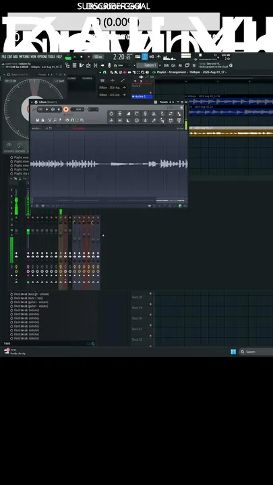Image resolution: width=273 pixels, height=485 pixels.
Task: Toggle Edison loop button
Action: 40,109
